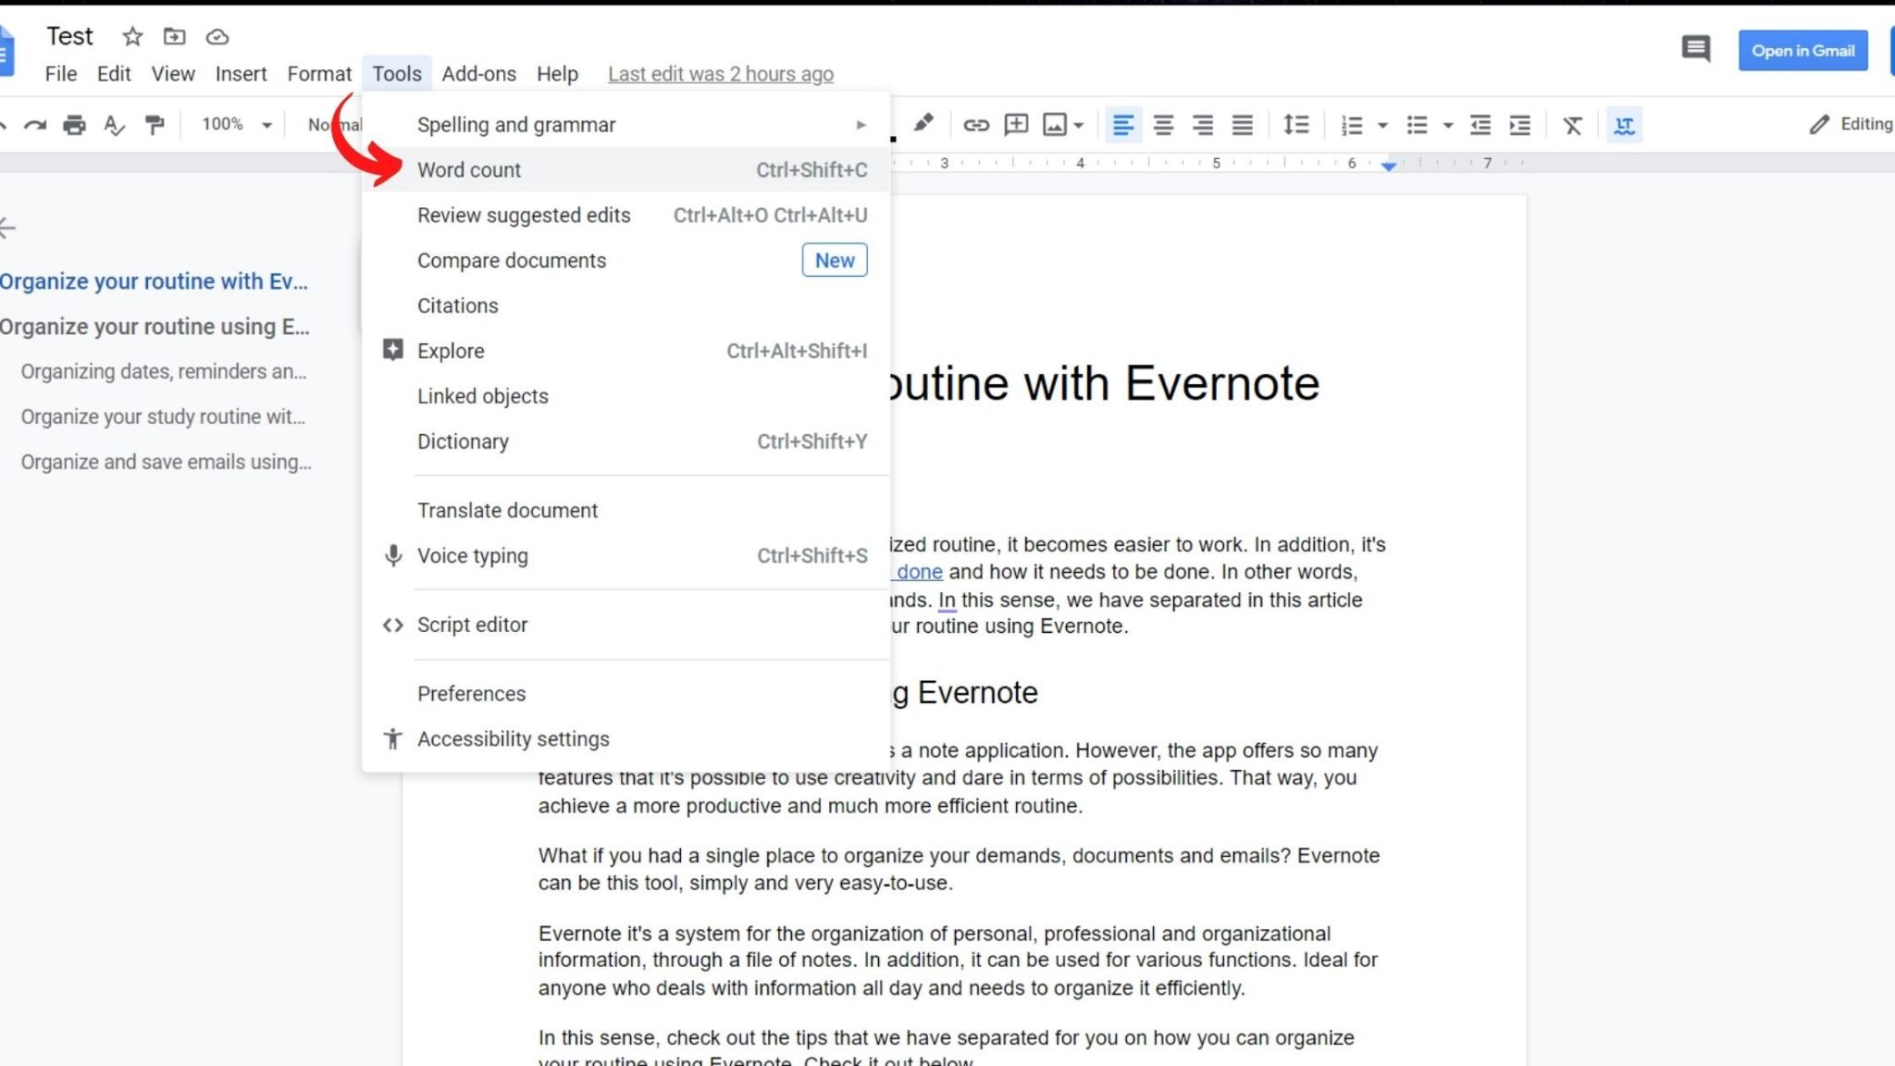The width and height of the screenshot is (1895, 1066).
Task: Check the cloud save status icon
Action: [217, 36]
